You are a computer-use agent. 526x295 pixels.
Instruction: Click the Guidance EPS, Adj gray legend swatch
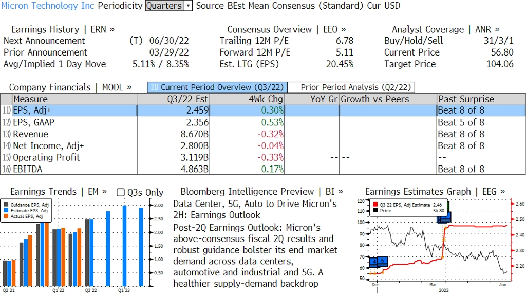click(6, 205)
